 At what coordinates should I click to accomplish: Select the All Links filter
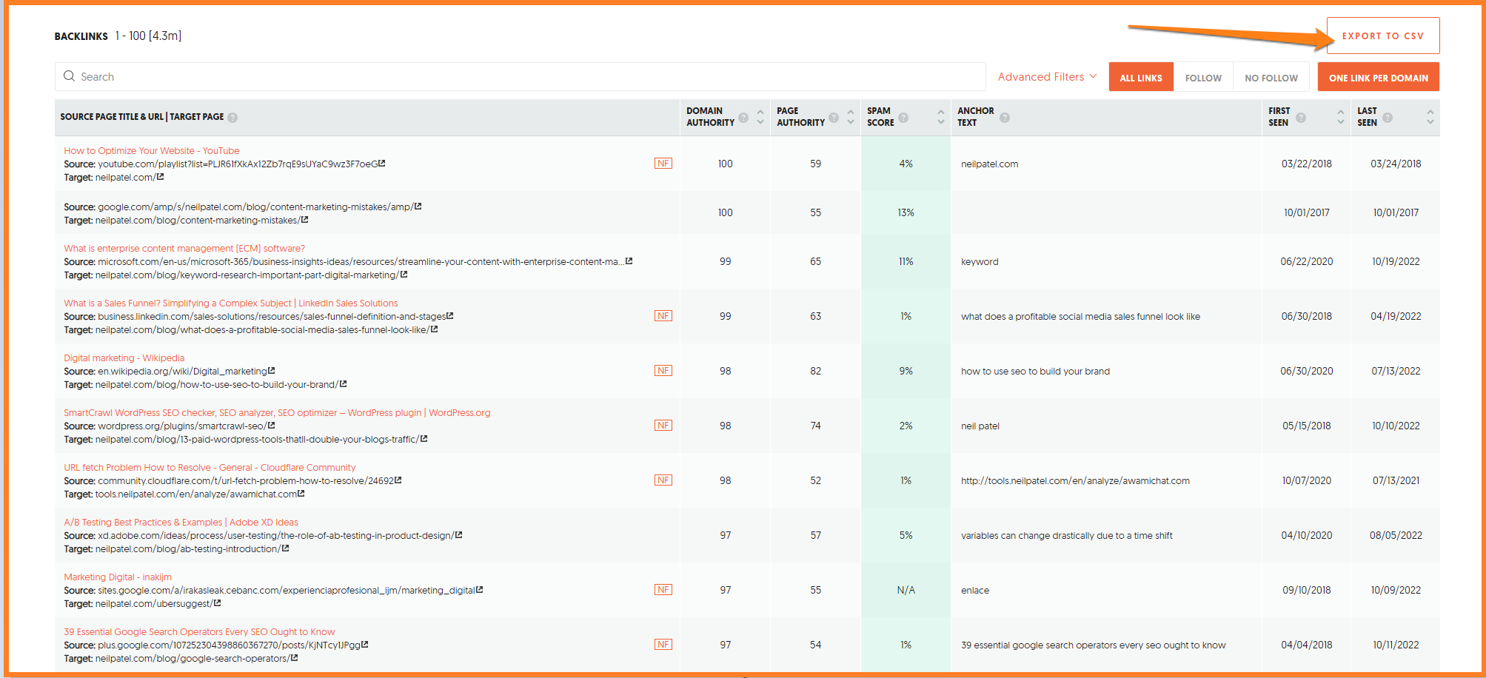point(1140,78)
